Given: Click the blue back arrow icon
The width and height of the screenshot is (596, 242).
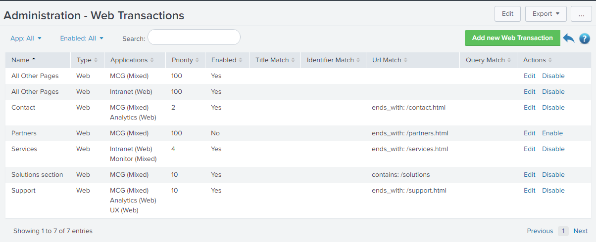Looking at the screenshot, I should [x=569, y=39].
